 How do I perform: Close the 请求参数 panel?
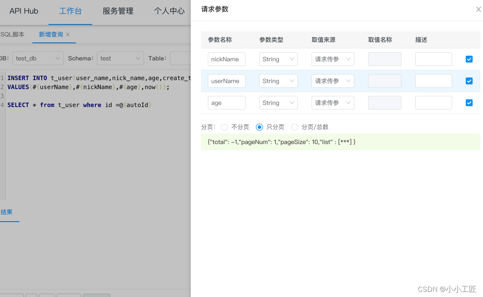click(478, 9)
